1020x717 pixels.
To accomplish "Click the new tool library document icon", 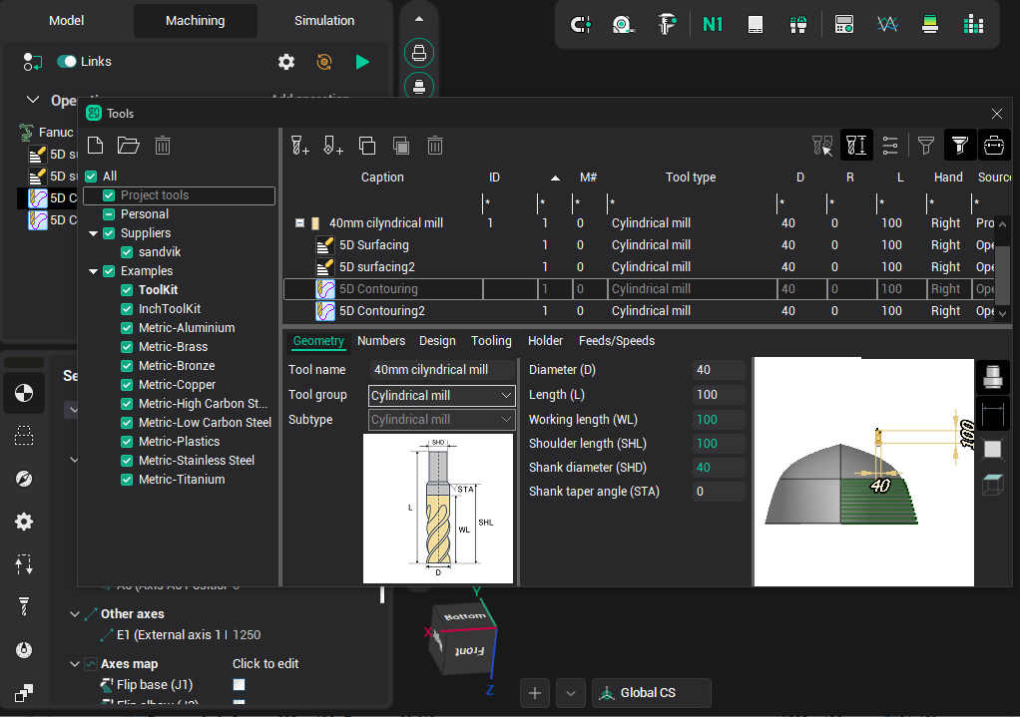I will coord(95,146).
